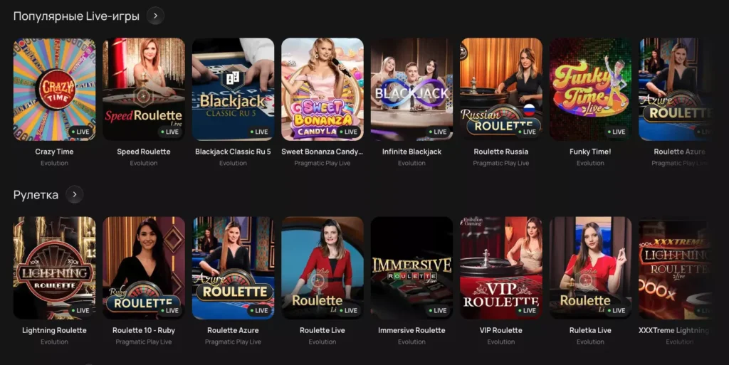Launch the Funky Time live game
This screenshot has height=365, width=729.
point(590,89)
